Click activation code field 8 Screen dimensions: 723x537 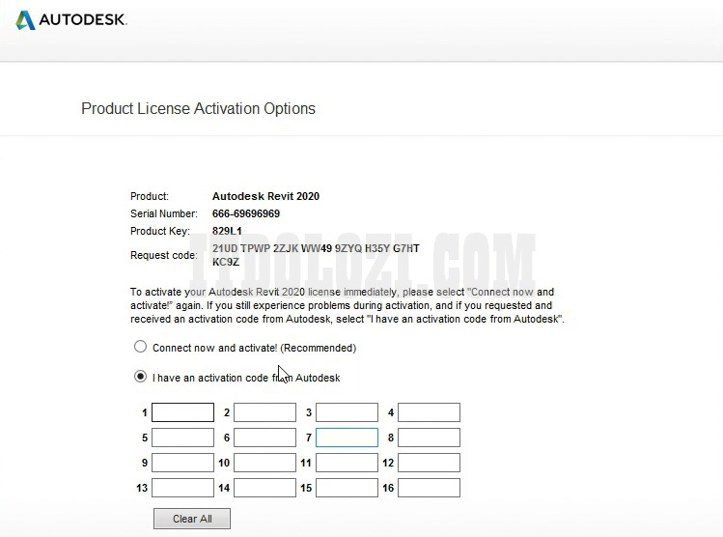429,438
